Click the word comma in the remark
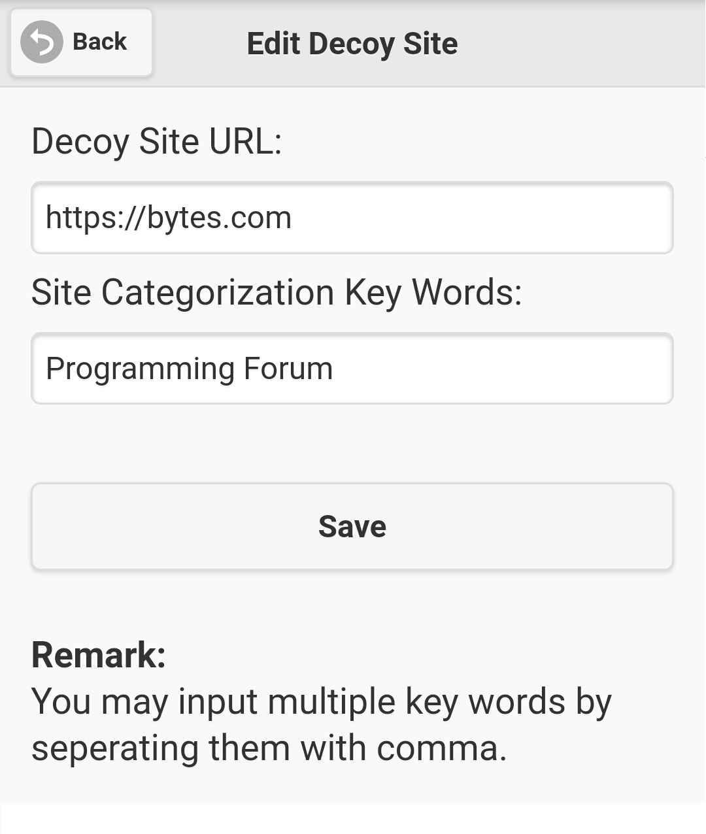Image resolution: width=706 pixels, height=834 pixels. pos(438,749)
